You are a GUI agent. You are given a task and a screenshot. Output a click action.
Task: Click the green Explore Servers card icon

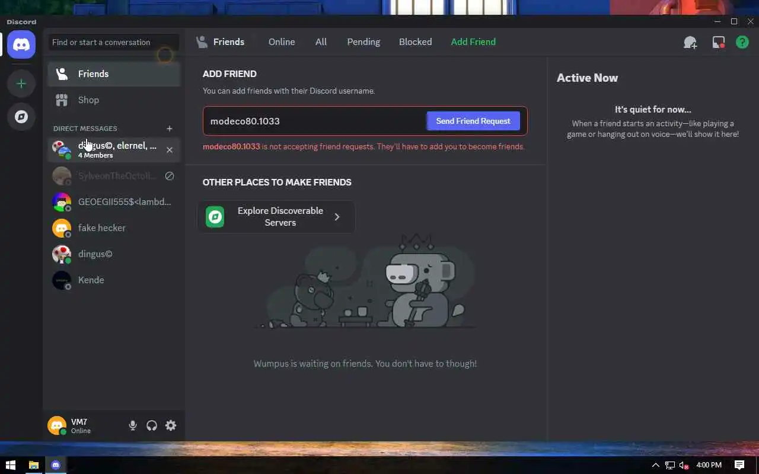click(215, 217)
